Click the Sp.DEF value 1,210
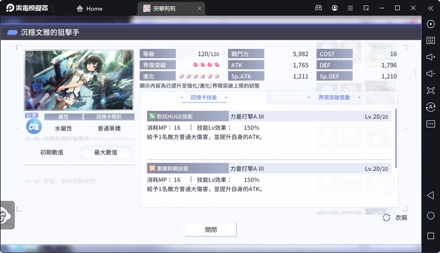 (389, 76)
